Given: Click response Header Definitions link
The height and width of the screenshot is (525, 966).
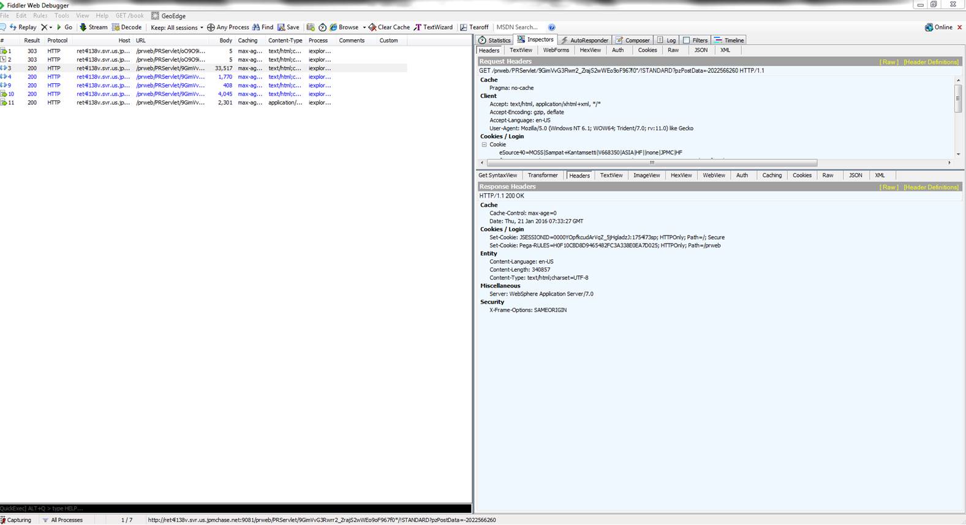Looking at the screenshot, I should (931, 187).
